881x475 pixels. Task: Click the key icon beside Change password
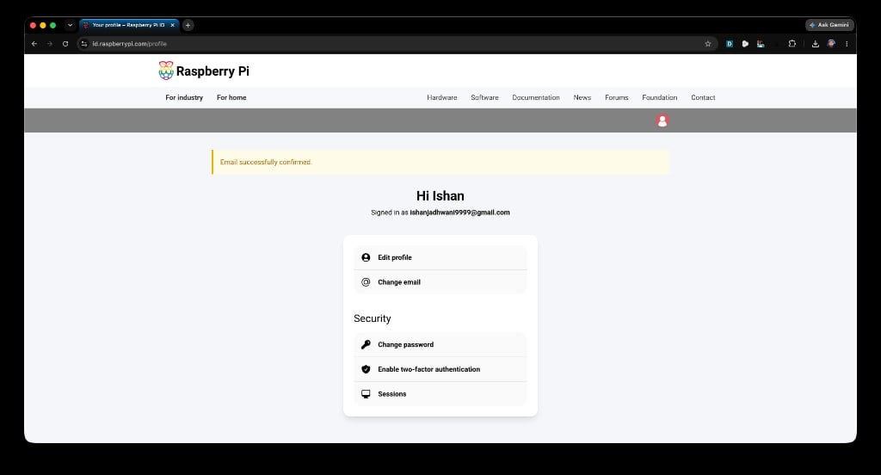(x=366, y=344)
